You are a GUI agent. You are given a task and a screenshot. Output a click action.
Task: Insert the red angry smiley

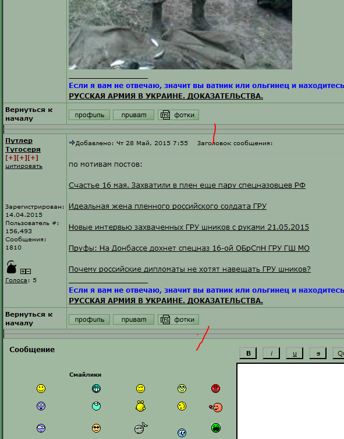[x=215, y=389]
